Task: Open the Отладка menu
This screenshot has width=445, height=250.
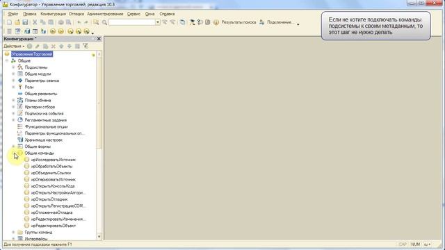Action: 76,14
